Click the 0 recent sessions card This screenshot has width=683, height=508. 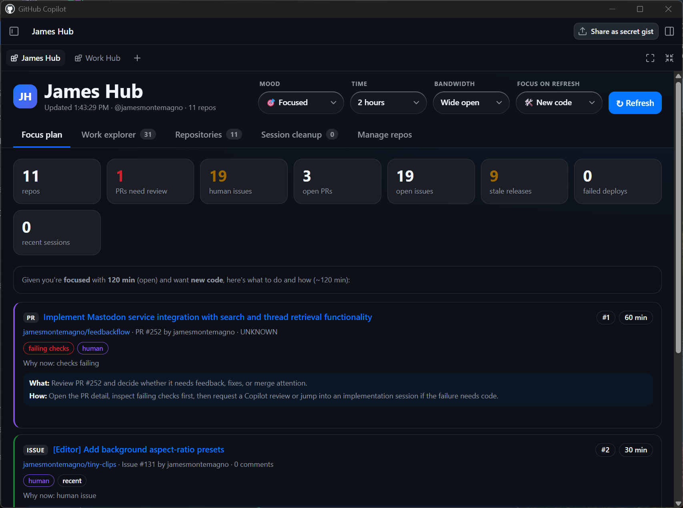pos(57,233)
